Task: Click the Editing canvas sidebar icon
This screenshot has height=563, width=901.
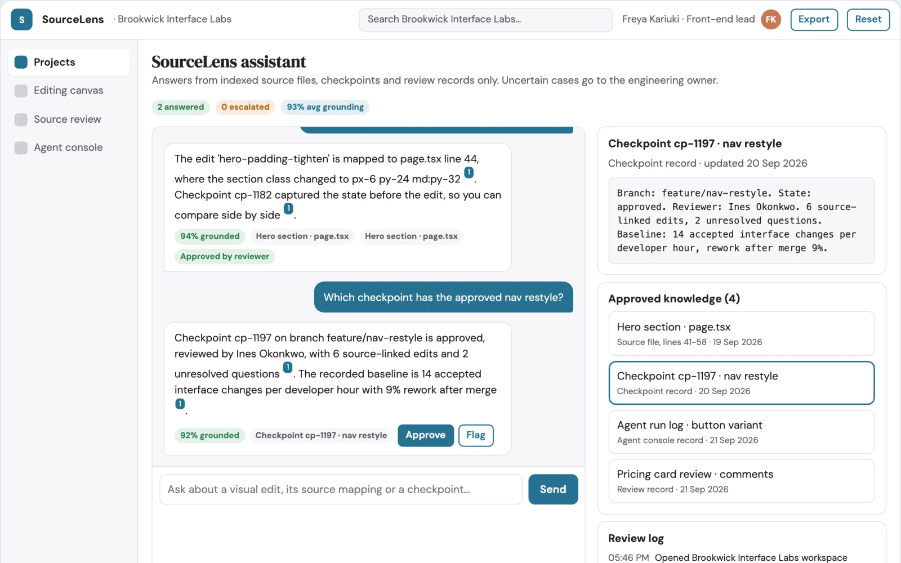Action: (21, 91)
